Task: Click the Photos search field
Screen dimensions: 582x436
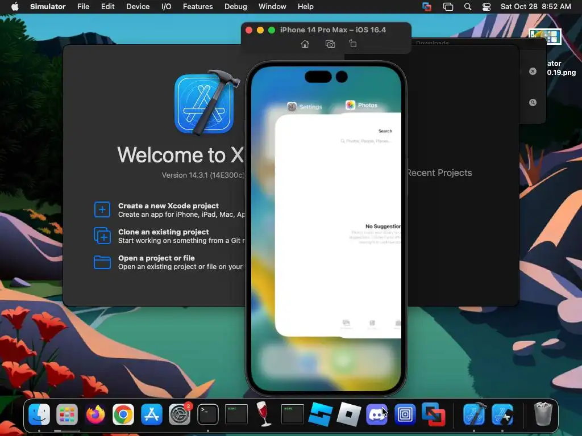Action: coord(365,141)
